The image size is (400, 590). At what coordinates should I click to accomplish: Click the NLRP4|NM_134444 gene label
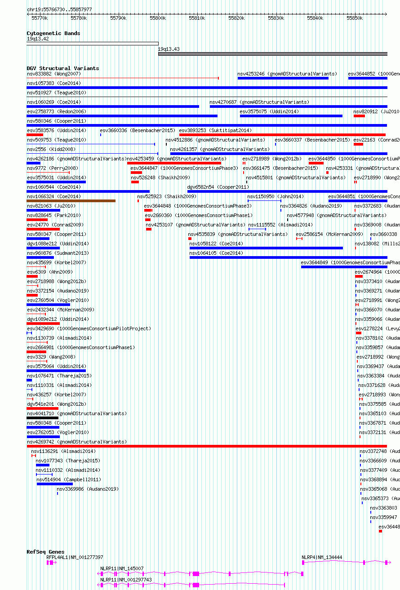(x=322, y=557)
